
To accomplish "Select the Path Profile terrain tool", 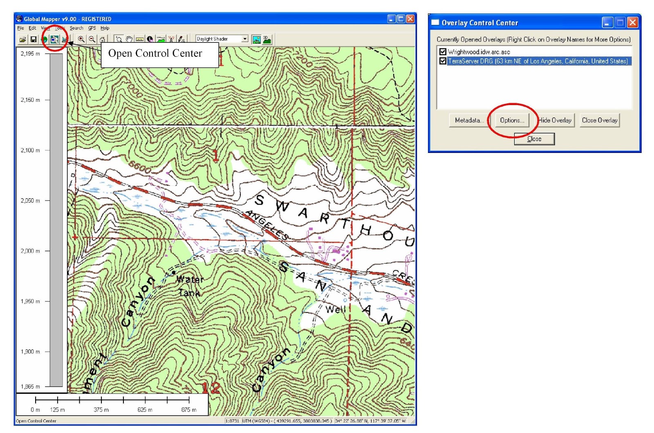I will click(161, 39).
